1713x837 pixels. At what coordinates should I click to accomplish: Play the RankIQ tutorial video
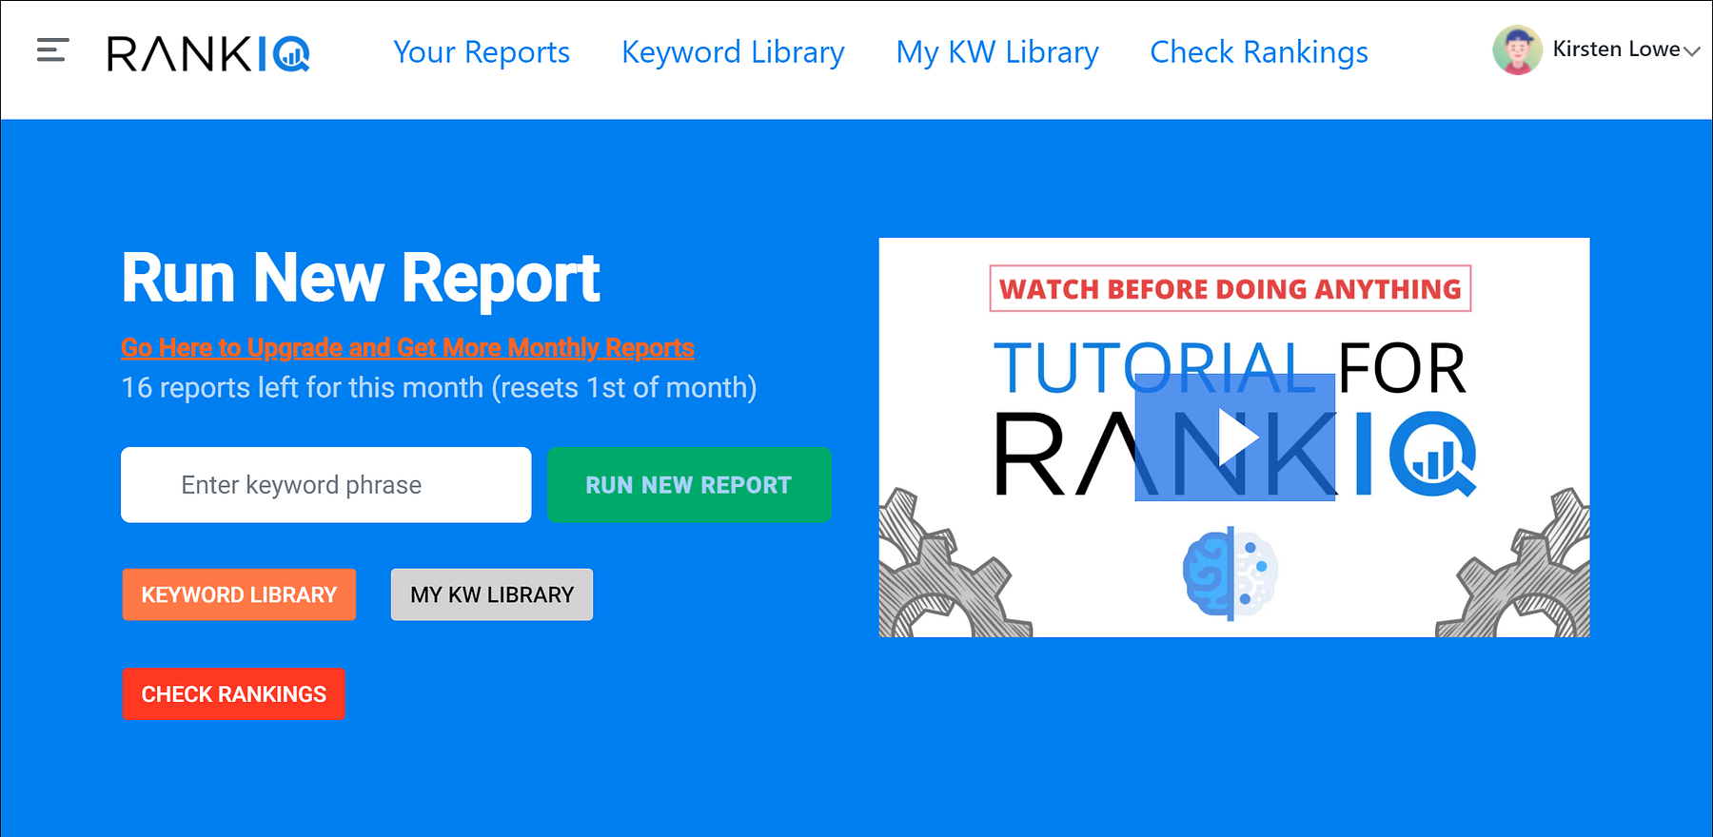click(x=1235, y=438)
